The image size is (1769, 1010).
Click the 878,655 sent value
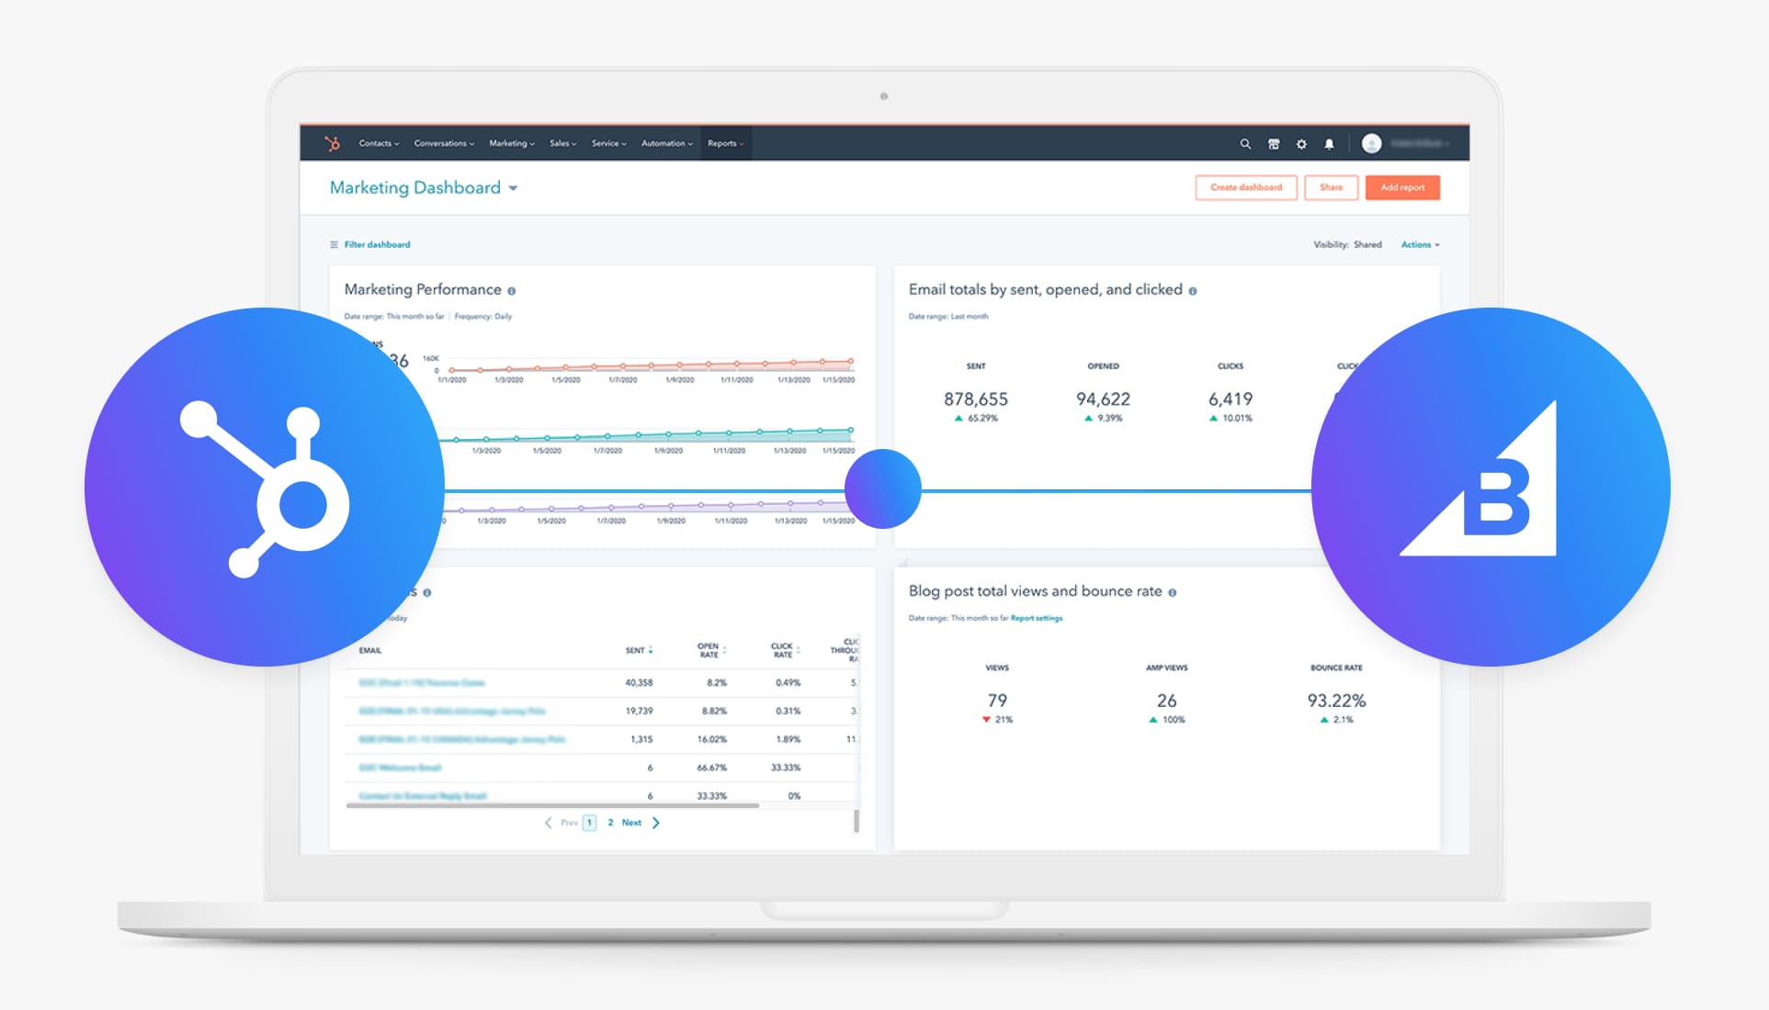(x=976, y=399)
